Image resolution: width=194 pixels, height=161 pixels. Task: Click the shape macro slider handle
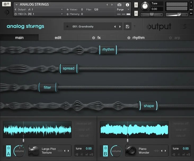coord(148,106)
